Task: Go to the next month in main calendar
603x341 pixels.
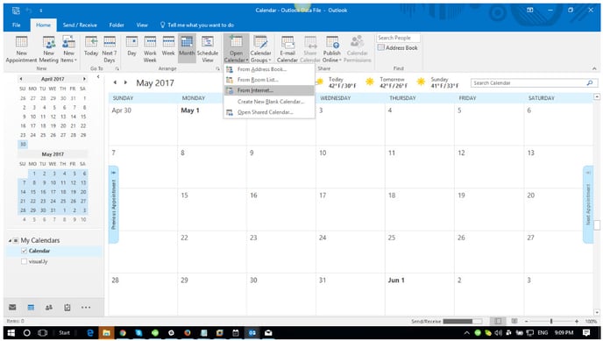Action: (125, 82)
